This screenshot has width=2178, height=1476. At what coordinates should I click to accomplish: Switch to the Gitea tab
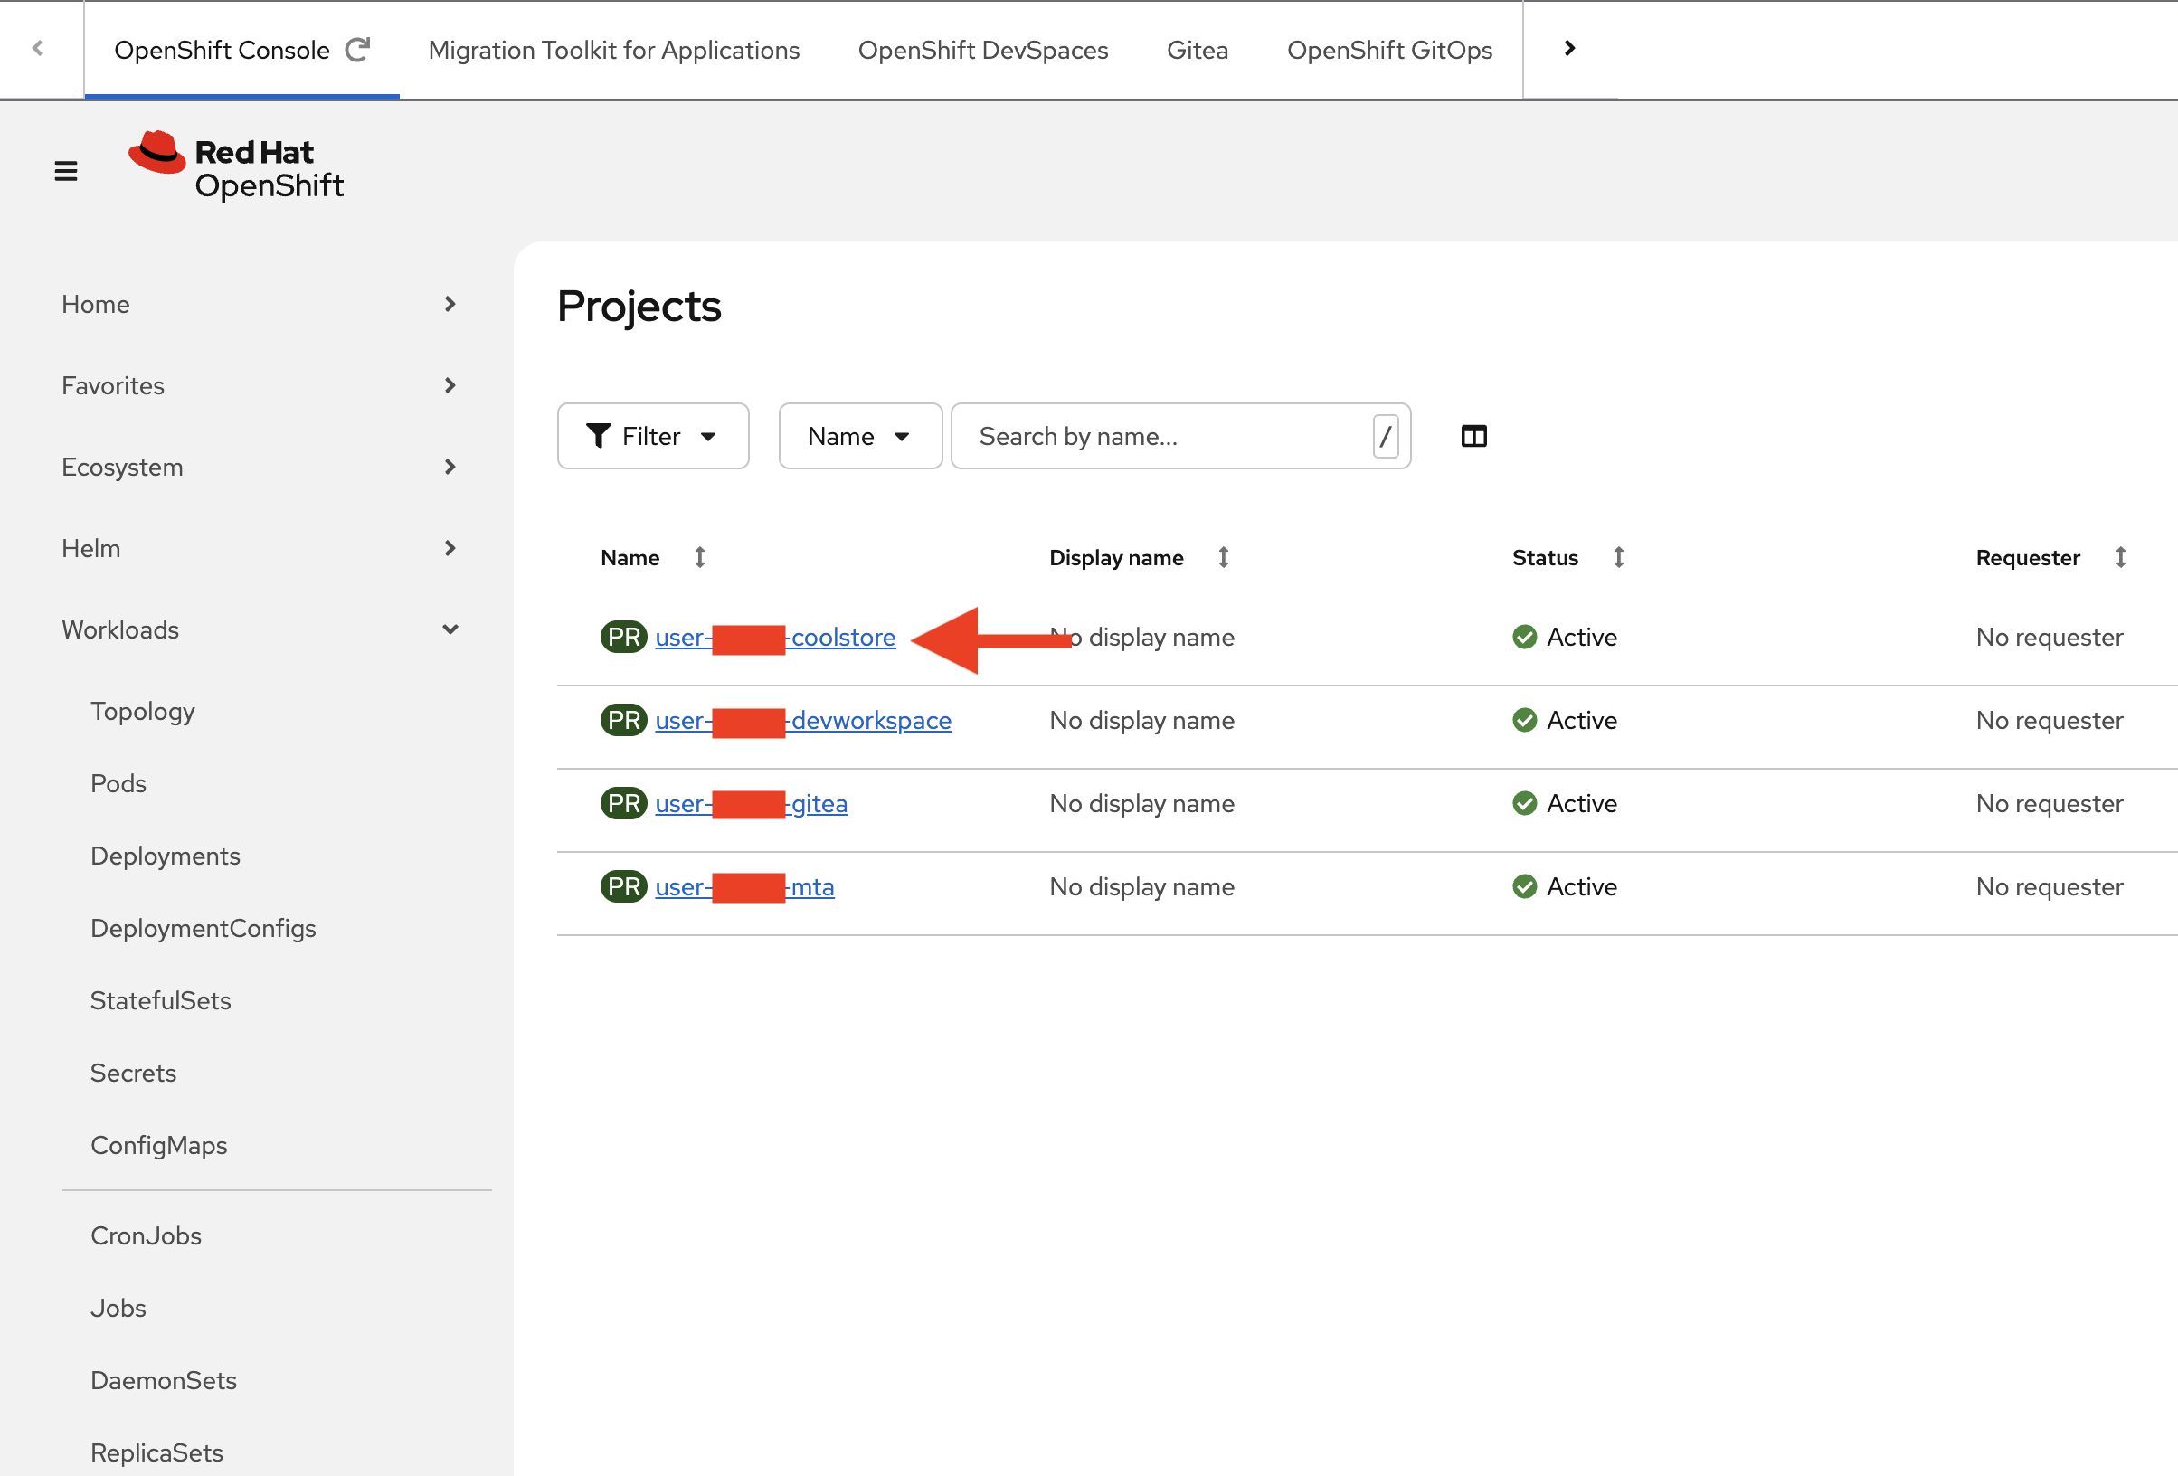1197,50
